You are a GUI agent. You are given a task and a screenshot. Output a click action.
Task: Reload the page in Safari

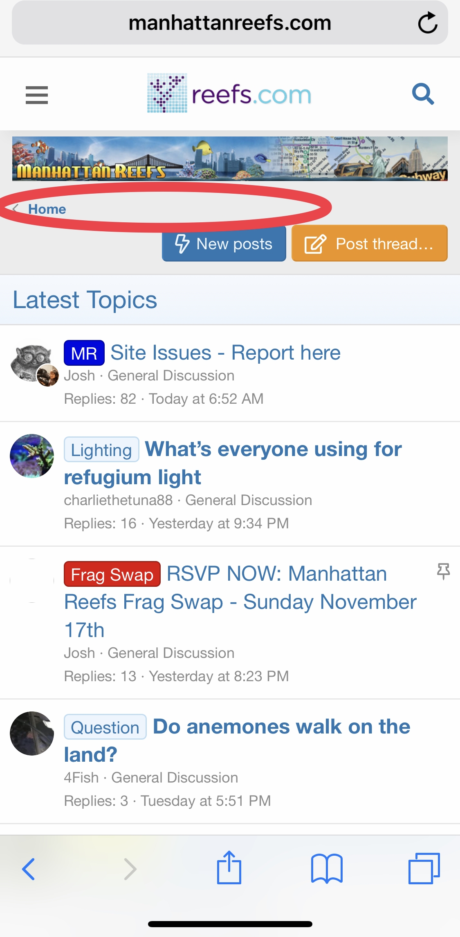pos(428,23)
